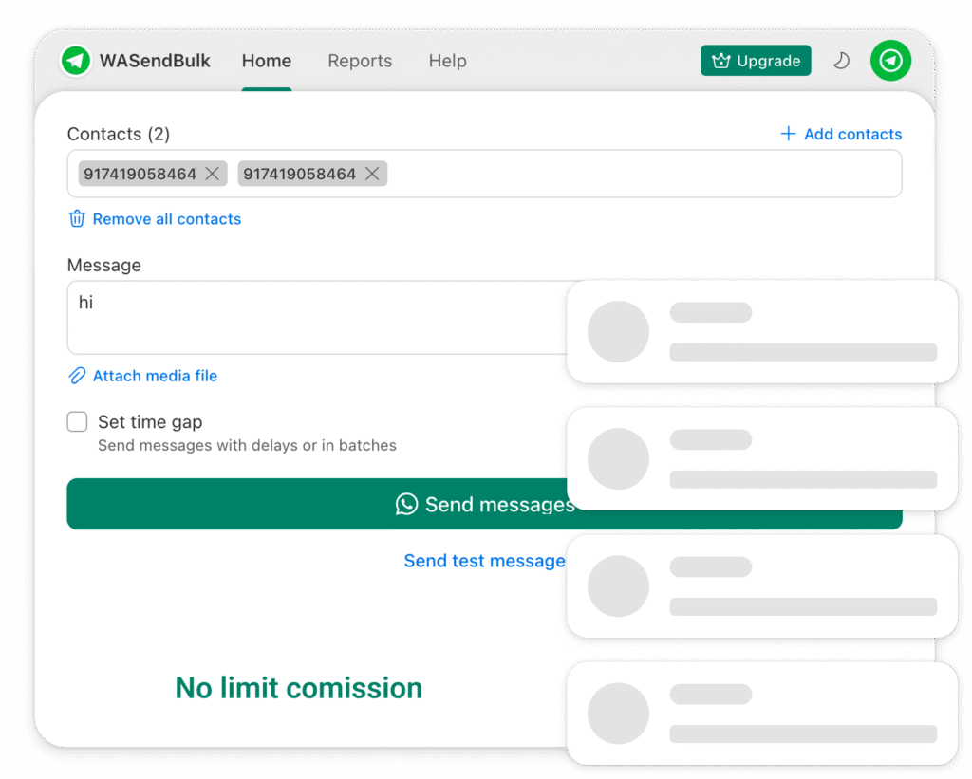This screenshot has height=779, width=972.
Task: Click the Send test message link
Action: point(484,561)
